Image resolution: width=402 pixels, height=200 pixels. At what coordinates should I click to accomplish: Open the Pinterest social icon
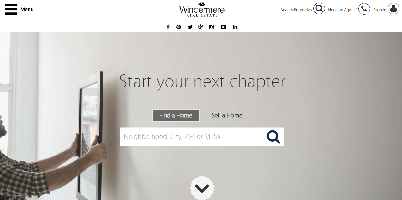[x=179, y=27]
